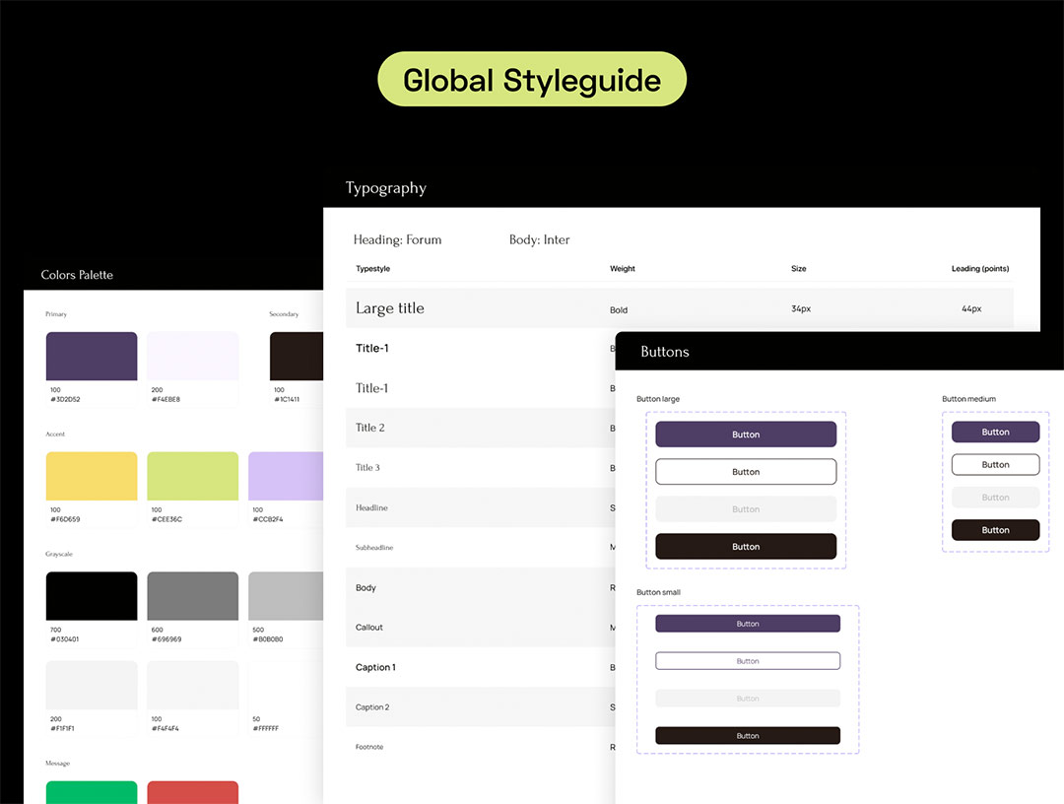Select the gray #696969 grayscale swatch
Image resolution: width=1064 pixels, height=804 pixels.
(x=193, y=596)
